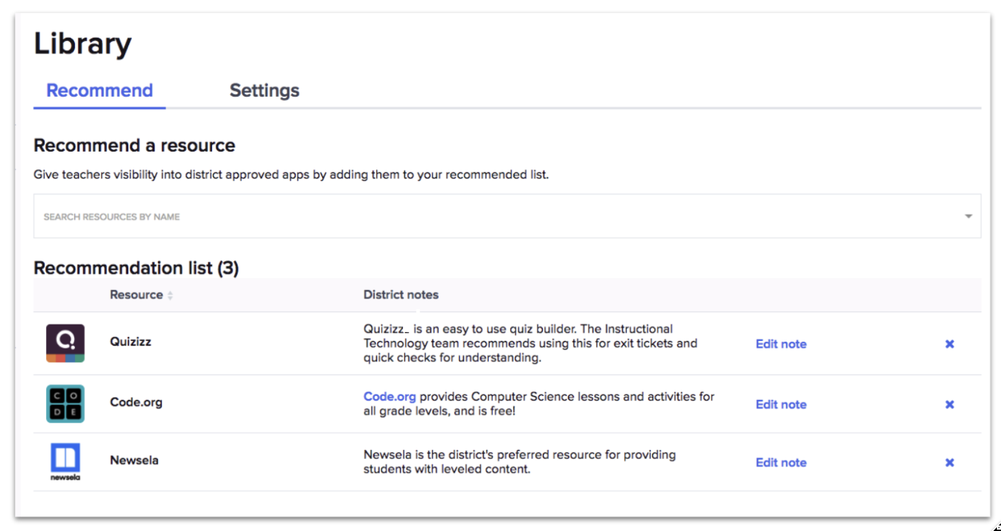
Task: Click the Quizizz app icon
Action: 65,342
